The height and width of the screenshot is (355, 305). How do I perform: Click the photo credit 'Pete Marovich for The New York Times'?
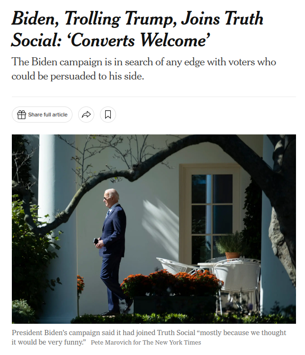pyautogui.click(x=146, y=342)
